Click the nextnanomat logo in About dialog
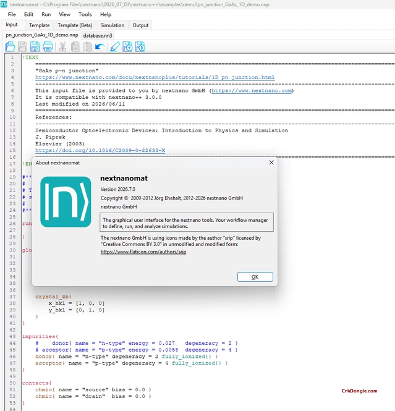Screen dimensions: 395x411 click(66, 202)
